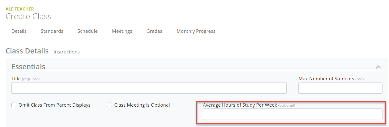Switch to the Standards tab
Image resolution: width=389 pixels, height=127 pixels.
[52, 31]
